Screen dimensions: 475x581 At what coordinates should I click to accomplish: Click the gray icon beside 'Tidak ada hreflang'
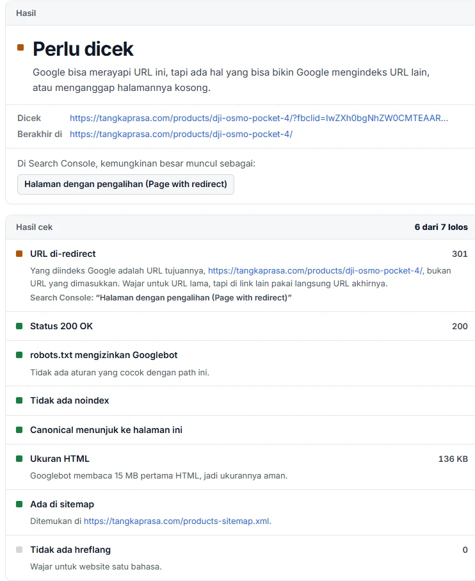point(19,550)
